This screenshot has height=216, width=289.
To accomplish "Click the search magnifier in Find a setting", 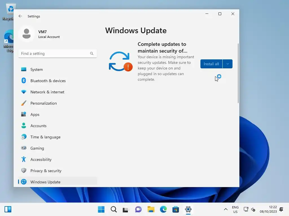I will click(92, 53).
